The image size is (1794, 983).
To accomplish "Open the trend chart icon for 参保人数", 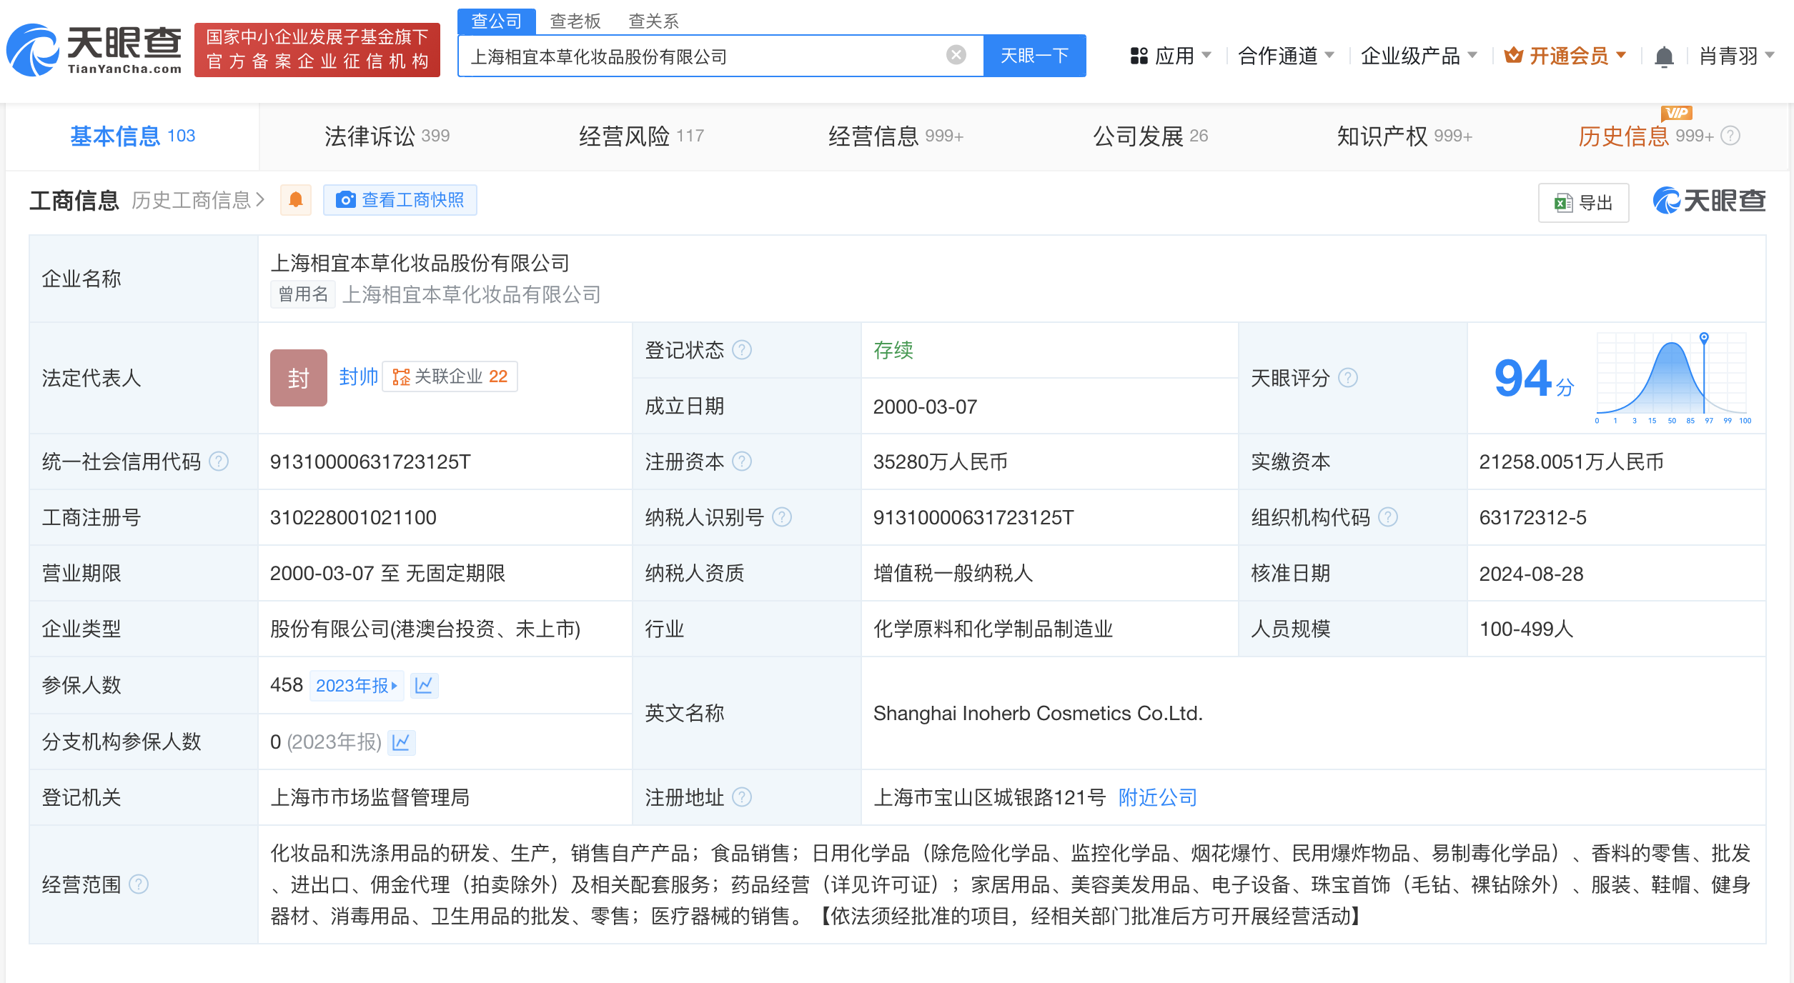I will (x=424, y=686).
